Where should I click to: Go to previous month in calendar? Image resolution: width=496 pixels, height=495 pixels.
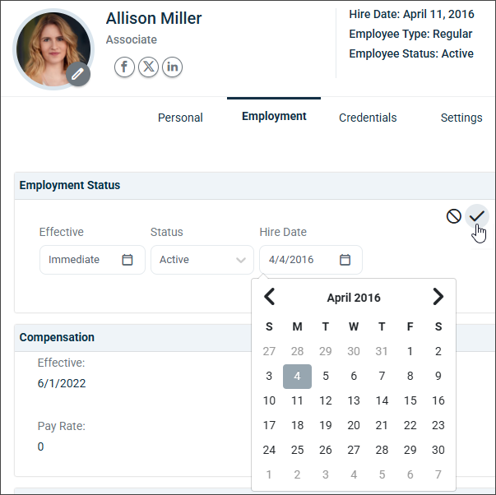click(270, 297)
